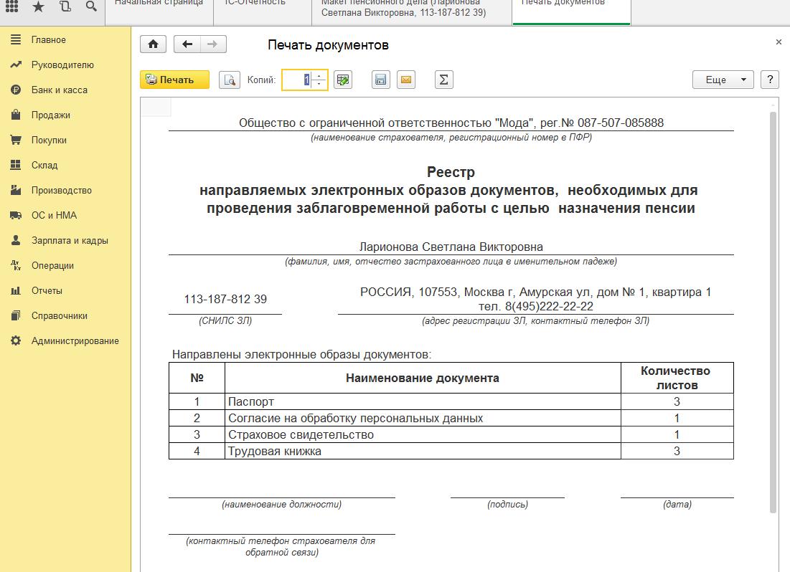Image resolution: width=790 pixels, height=572 pixels.
Task: Save document with floppy disk icon
Action: coord(381,80)
